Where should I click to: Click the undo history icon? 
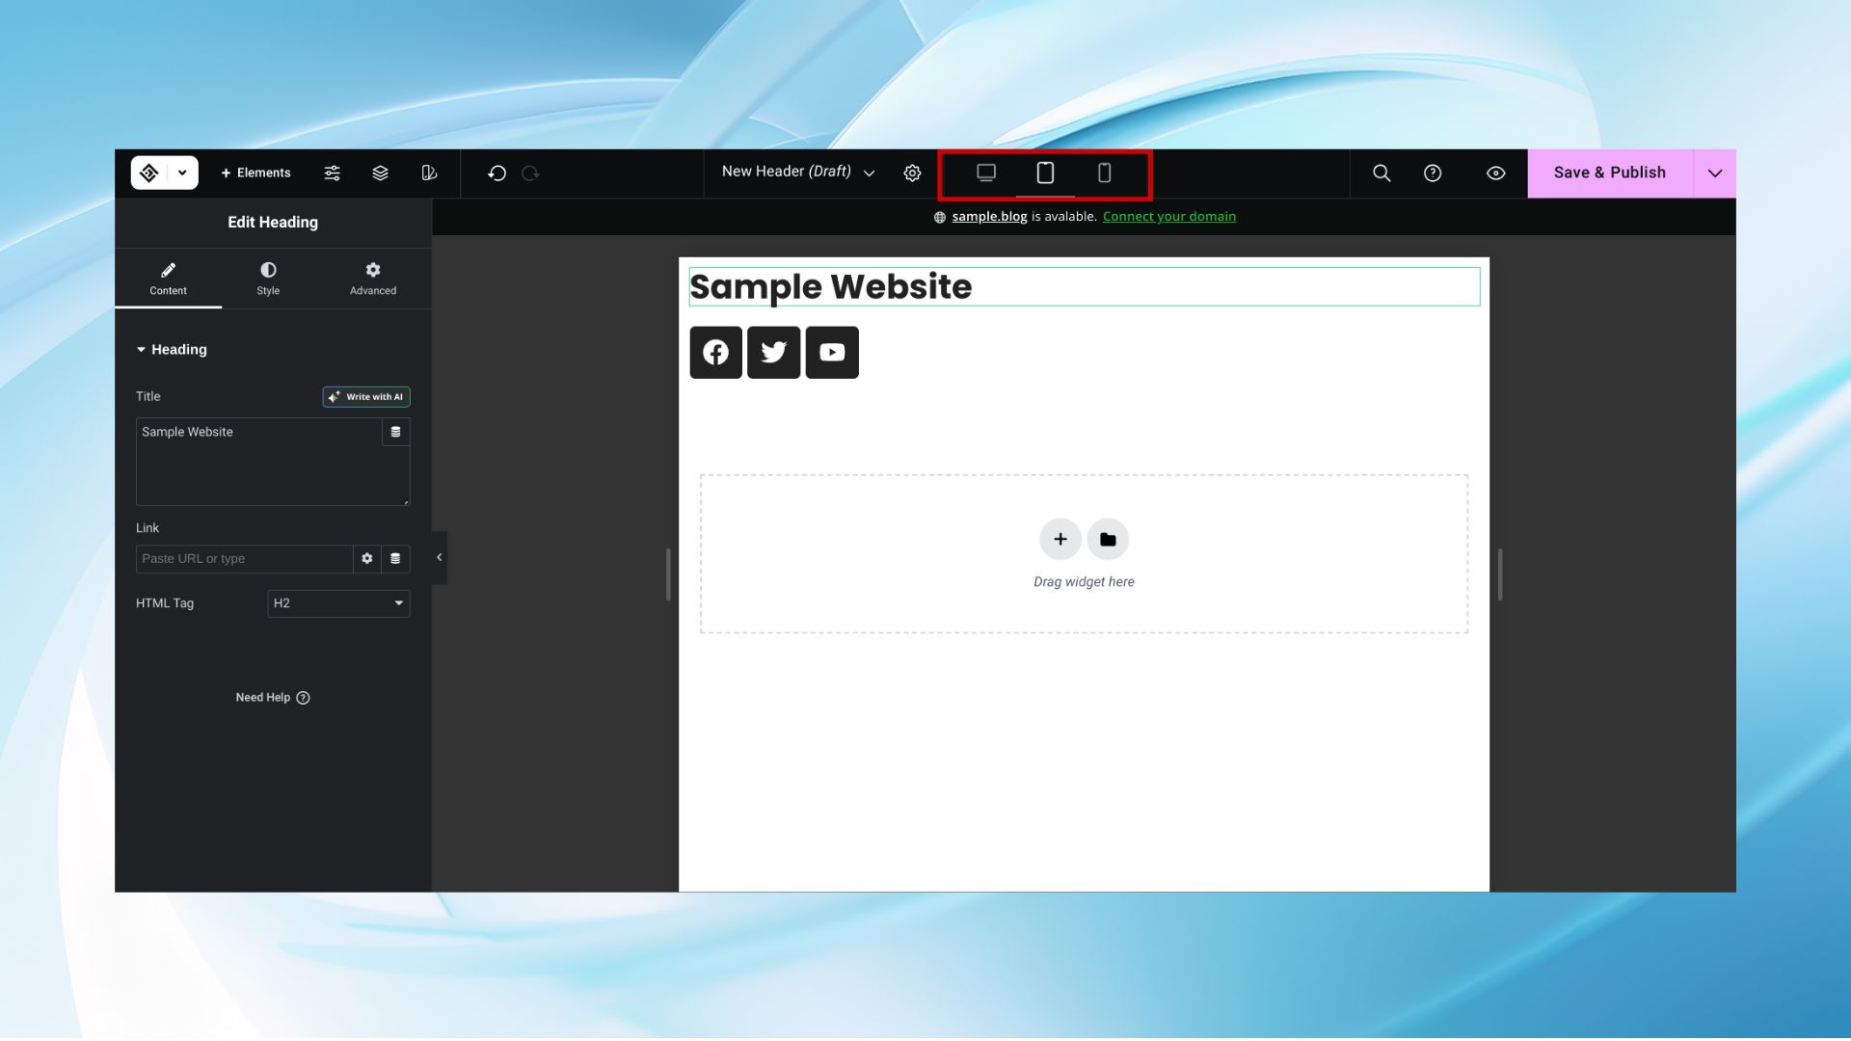coord(496,173)
